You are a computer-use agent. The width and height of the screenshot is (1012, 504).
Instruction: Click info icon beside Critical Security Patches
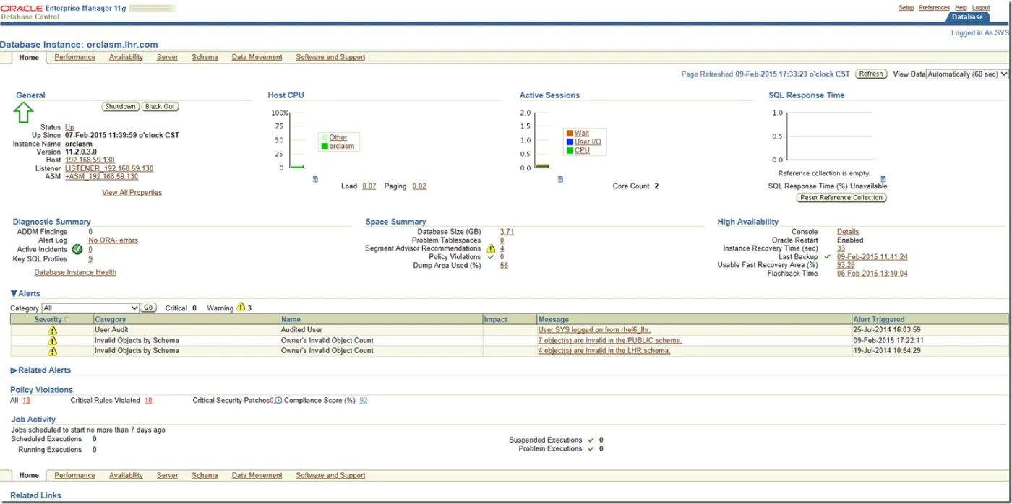tap(278, 400)
